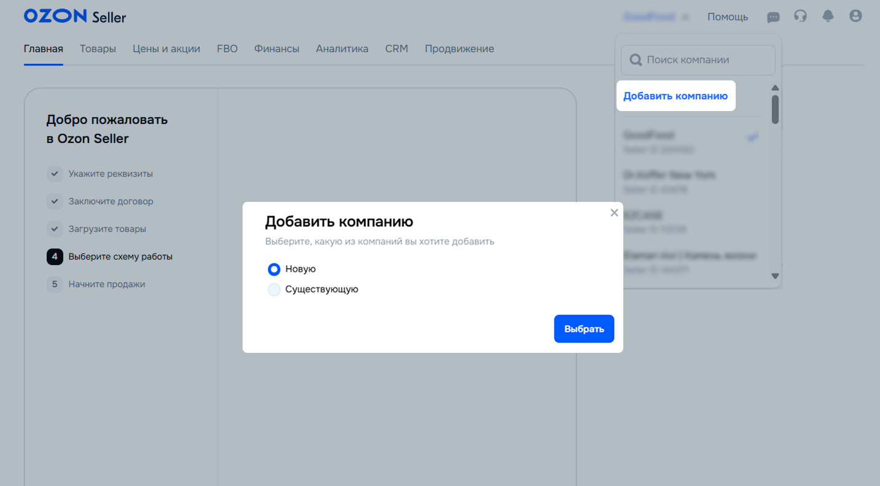This screenshot has height=486, width=880.
Task: Click the checkmark beside Укажите реквизиты
Action: coord(55,174)
